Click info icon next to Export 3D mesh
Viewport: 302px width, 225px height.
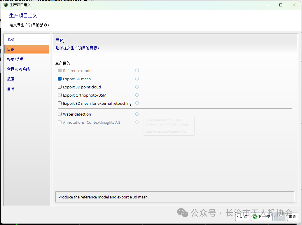tap(137, 79)
